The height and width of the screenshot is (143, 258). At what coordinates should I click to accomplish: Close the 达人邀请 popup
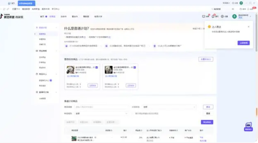(x=249, y=27)
